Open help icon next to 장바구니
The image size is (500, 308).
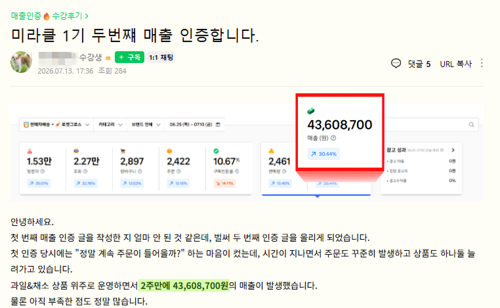[140, 171]
